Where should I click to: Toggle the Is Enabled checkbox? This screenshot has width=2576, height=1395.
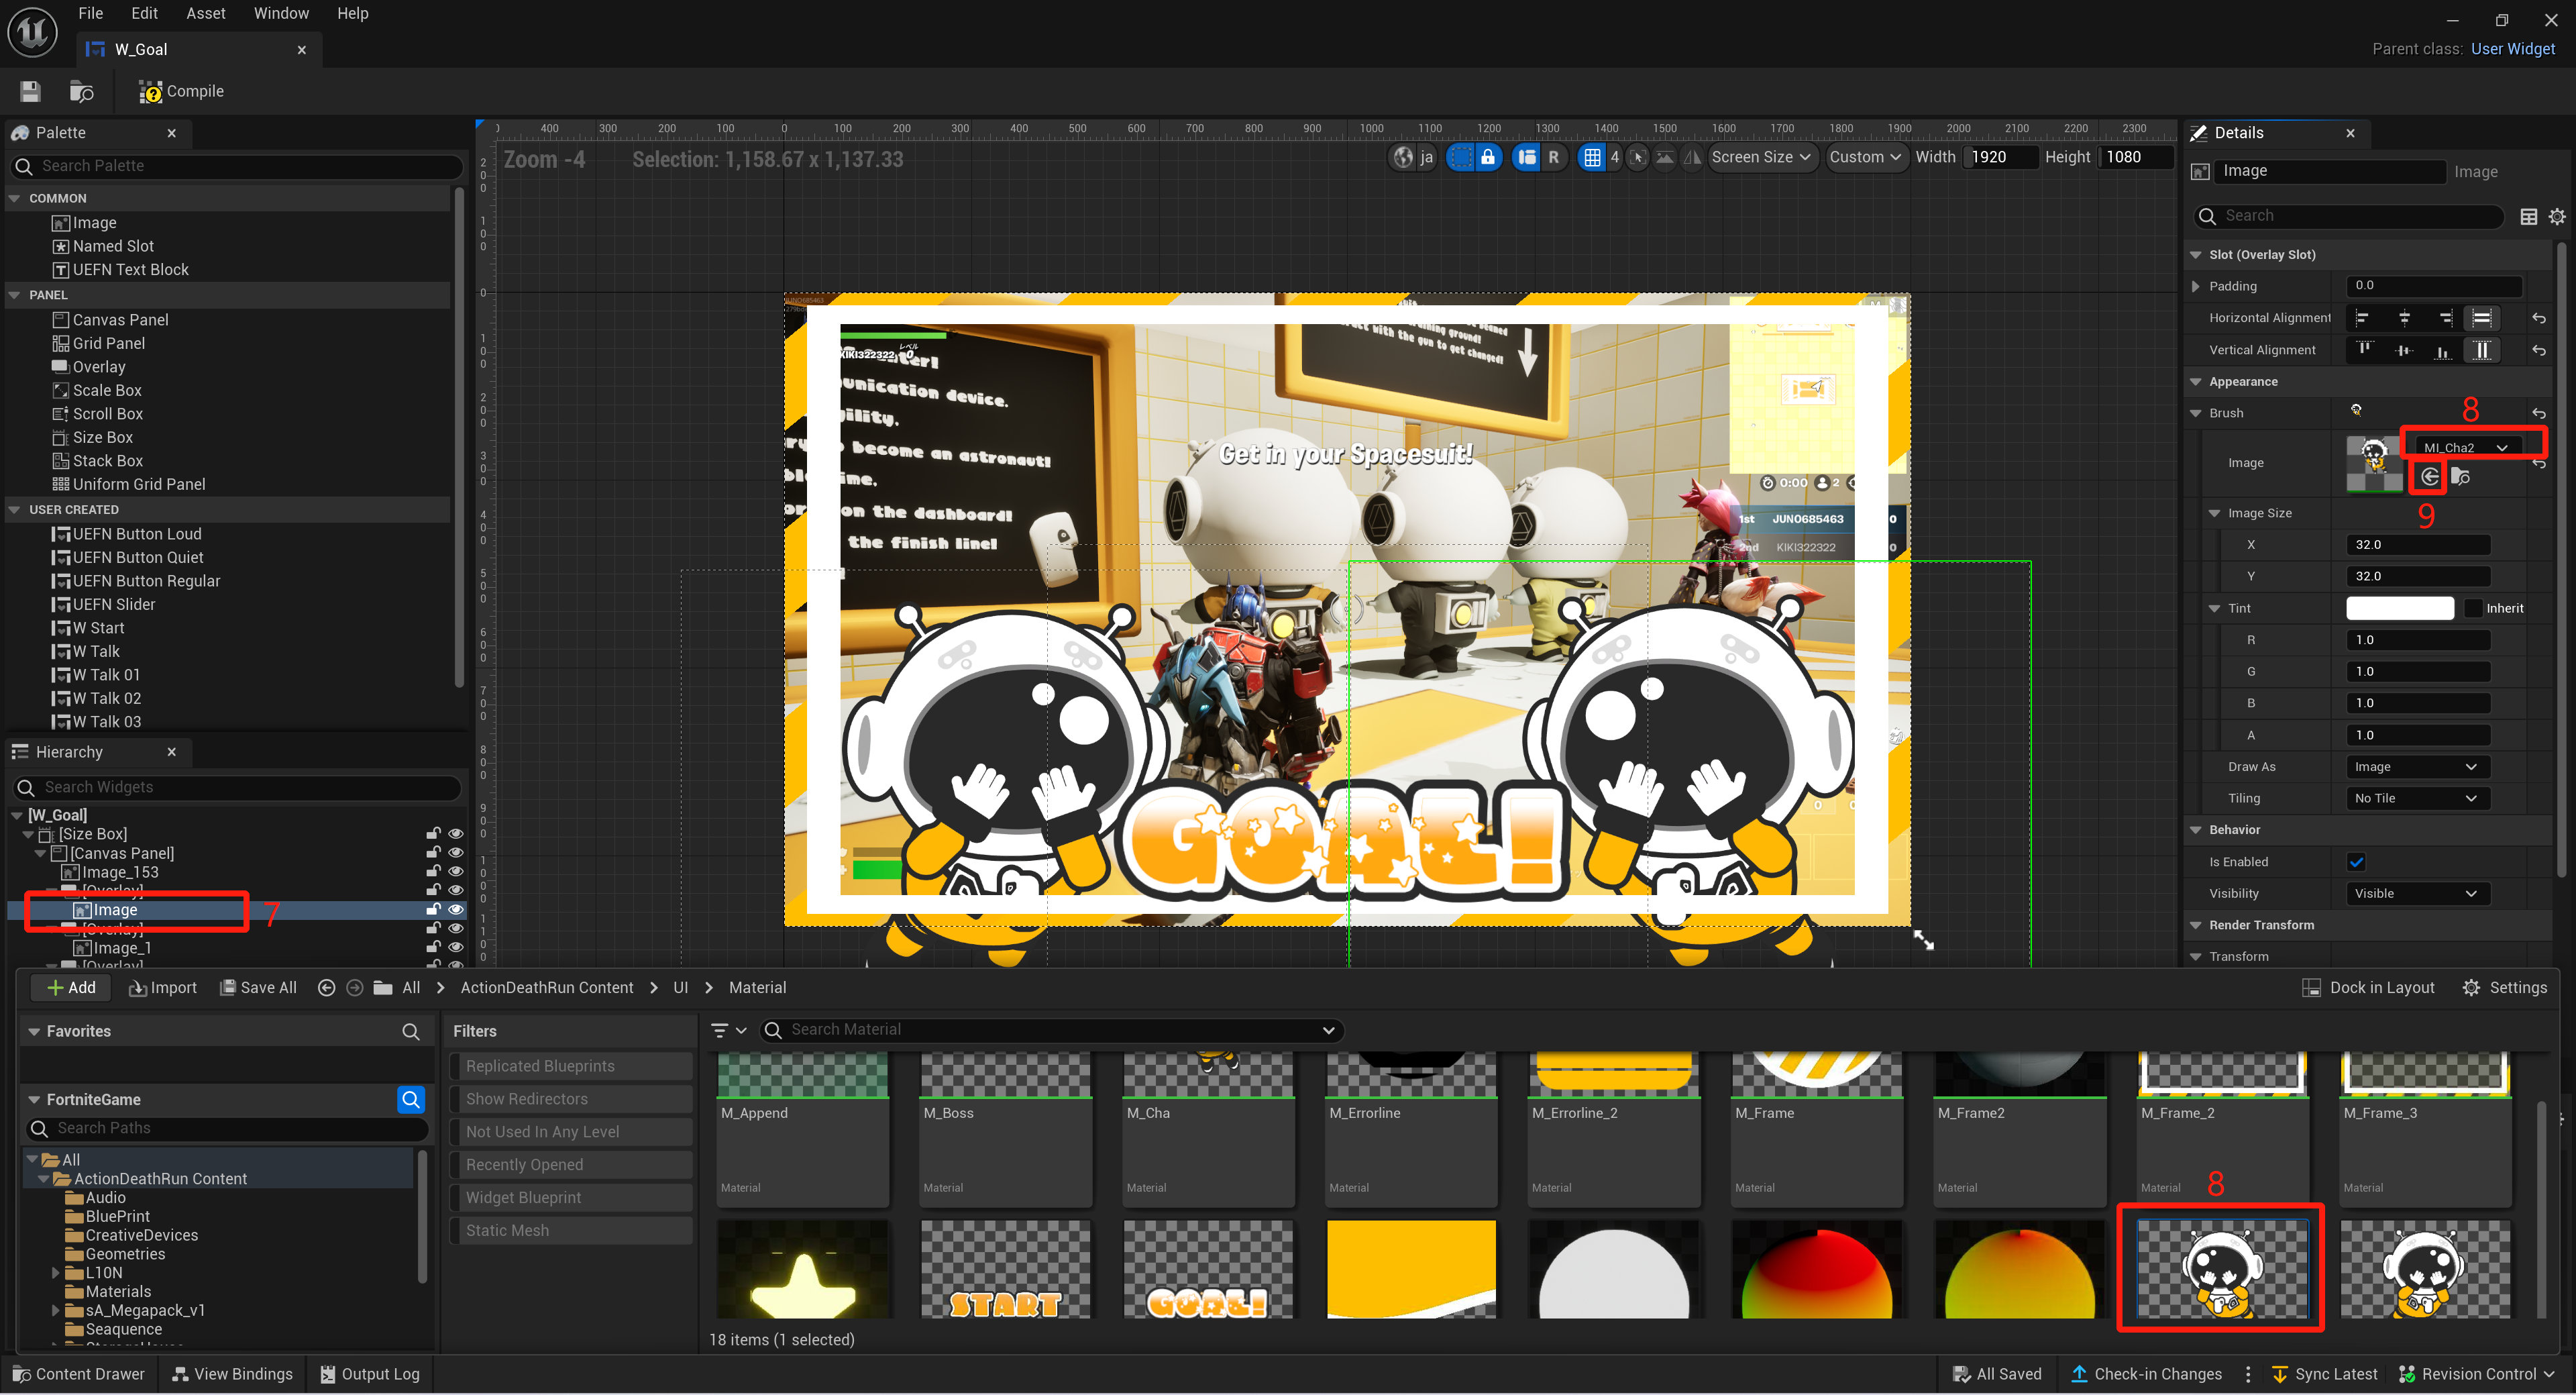tap(2356, 862)
